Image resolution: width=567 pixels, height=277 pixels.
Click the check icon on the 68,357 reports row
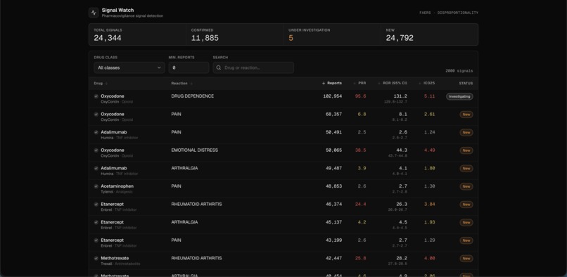[96, 115]
